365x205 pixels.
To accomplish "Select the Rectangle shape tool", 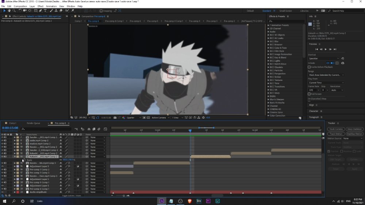I will click(x=36, y=11).
